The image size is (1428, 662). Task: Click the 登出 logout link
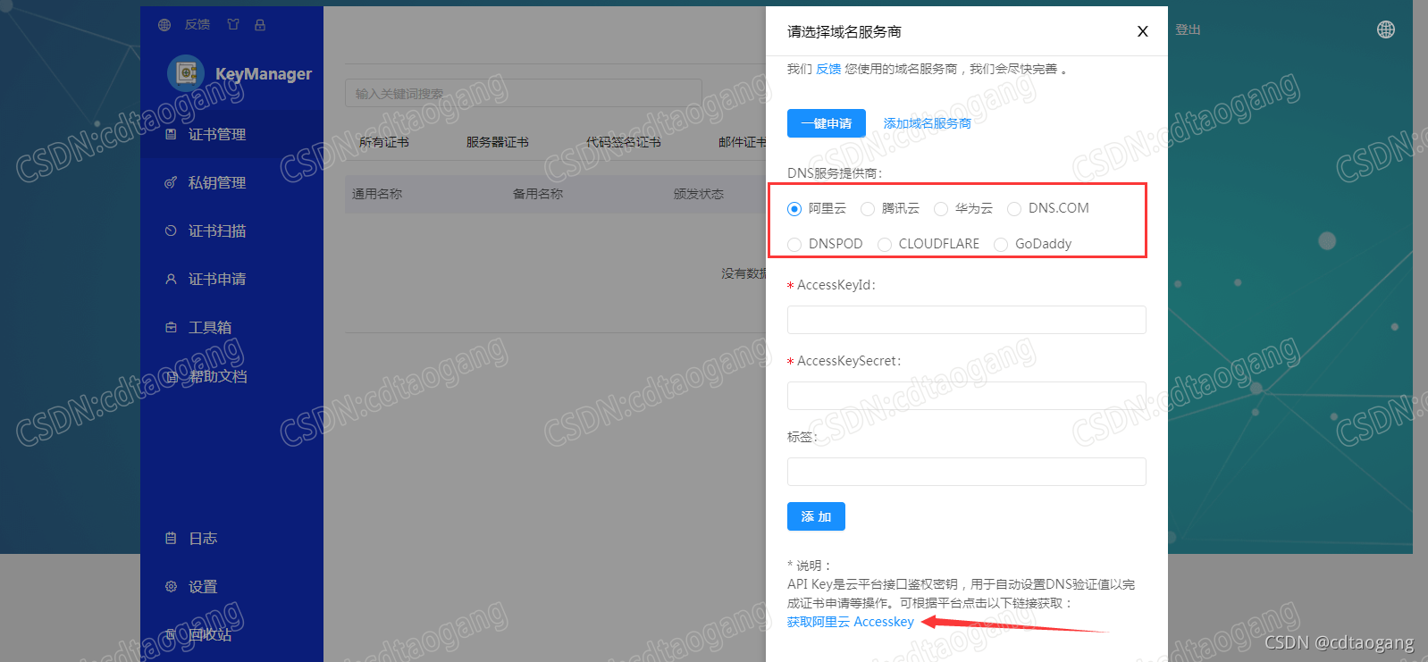coord(1188,29)
